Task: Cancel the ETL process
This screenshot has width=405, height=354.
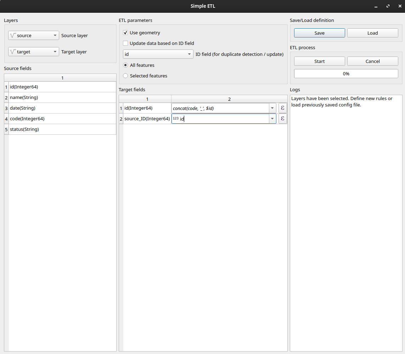Action: (x=372, y=61)
